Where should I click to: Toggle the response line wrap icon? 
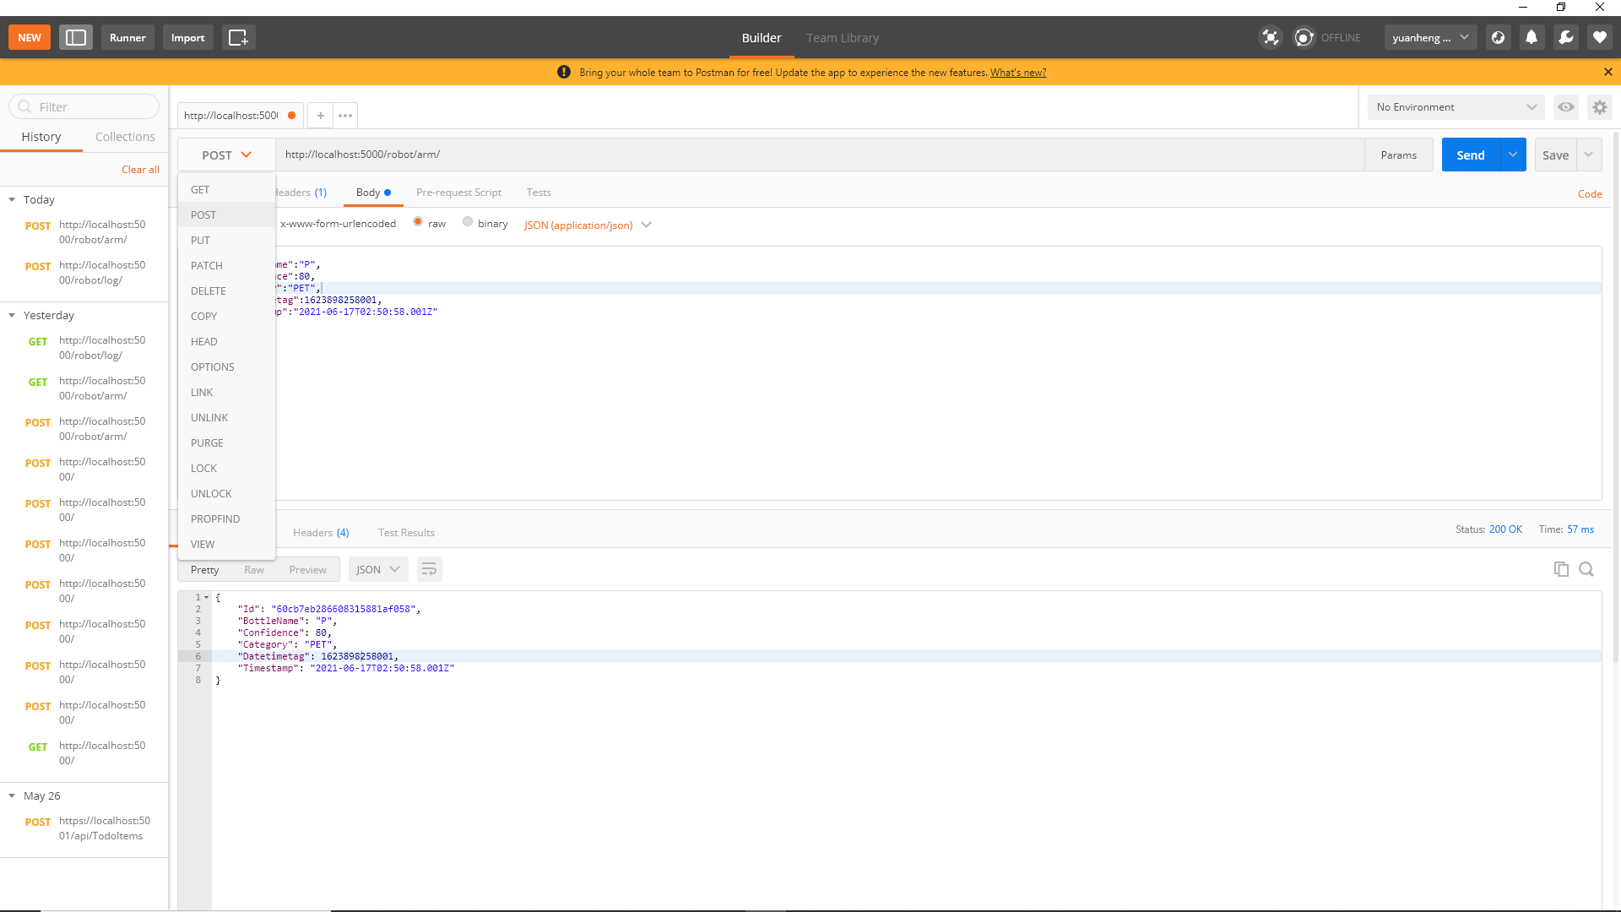point(429,569)
